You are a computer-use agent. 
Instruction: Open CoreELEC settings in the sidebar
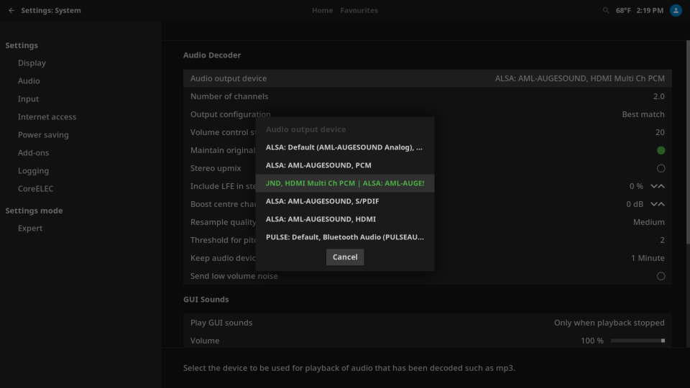[35, 189]
